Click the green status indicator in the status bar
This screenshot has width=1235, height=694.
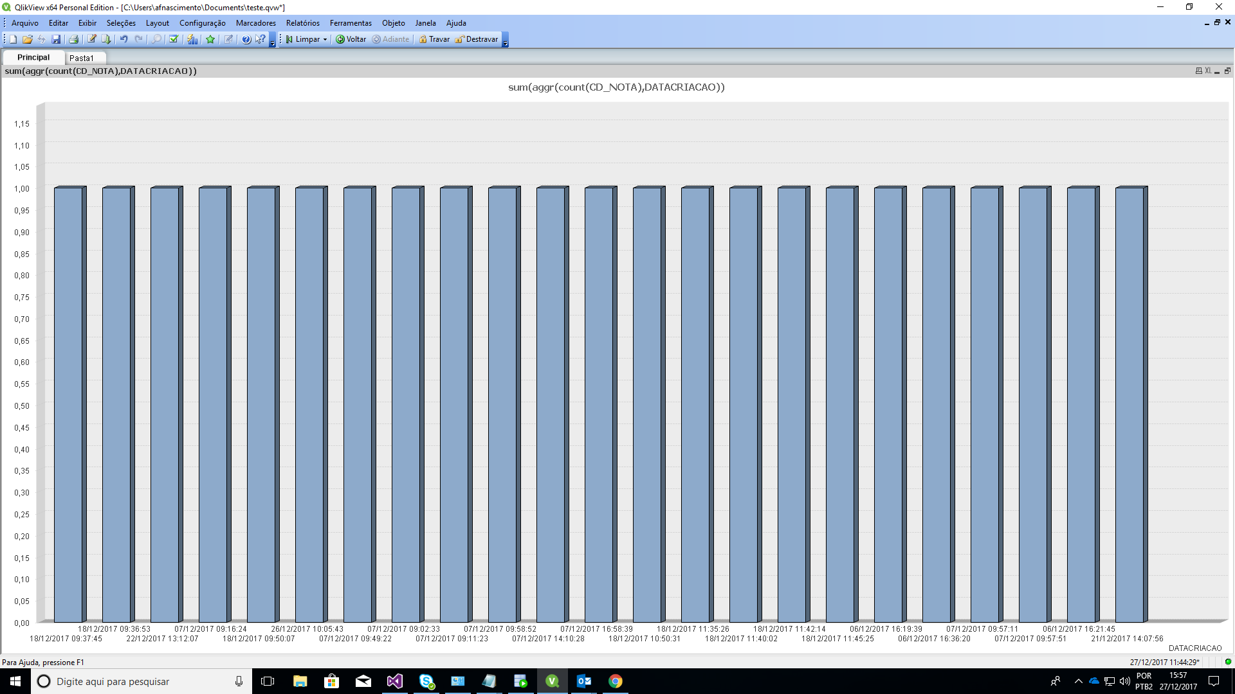point(1228,662)
